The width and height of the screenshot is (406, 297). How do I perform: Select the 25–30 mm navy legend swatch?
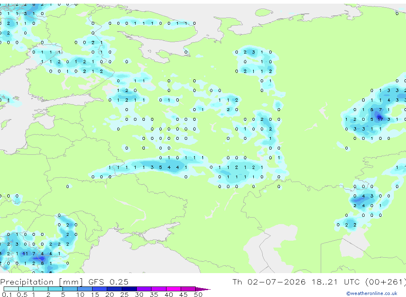129,289
